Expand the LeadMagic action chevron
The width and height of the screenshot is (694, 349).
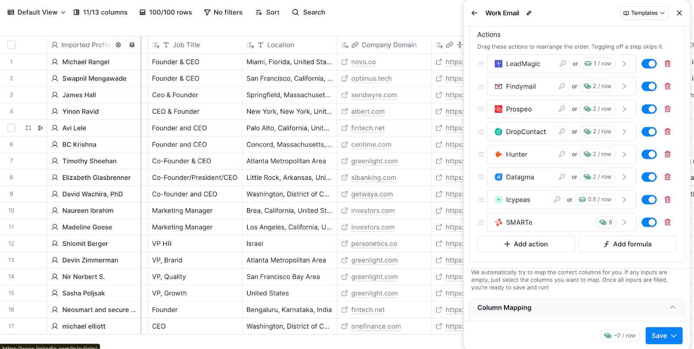click(624, 64)
